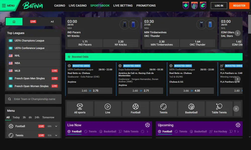Expand the Football menu chevron
This screenshot has width=251, height=150.
click(x=56, y=126)
